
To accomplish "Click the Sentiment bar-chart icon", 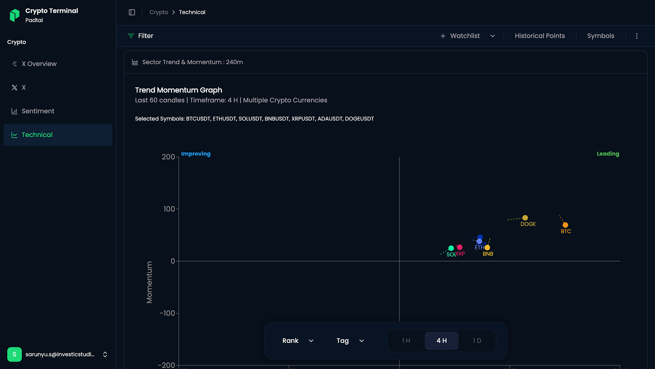I will (15, 111).
